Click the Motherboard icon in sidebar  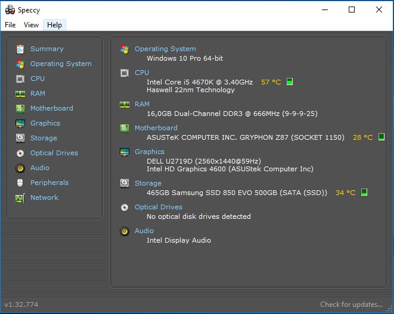point(20,108)
